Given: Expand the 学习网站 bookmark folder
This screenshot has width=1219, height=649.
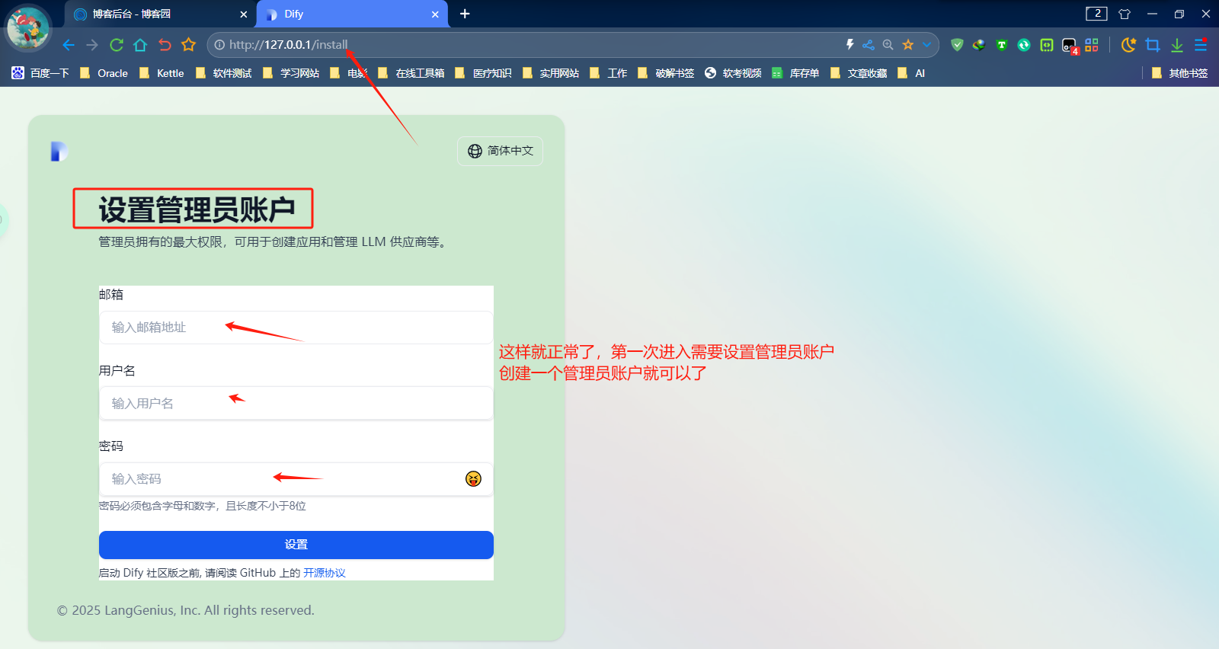Looking at the screenshot, I should [291, 73].
